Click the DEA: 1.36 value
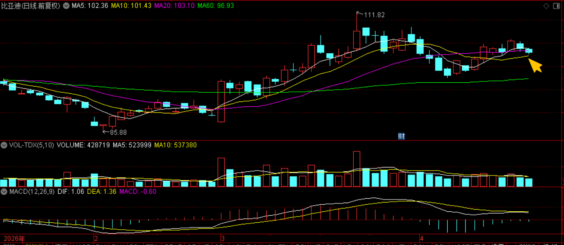 [x=102, y=192]
